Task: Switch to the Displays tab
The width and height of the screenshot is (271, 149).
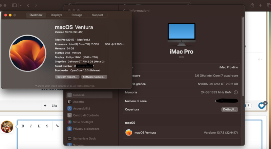Action: coord(57,15)
